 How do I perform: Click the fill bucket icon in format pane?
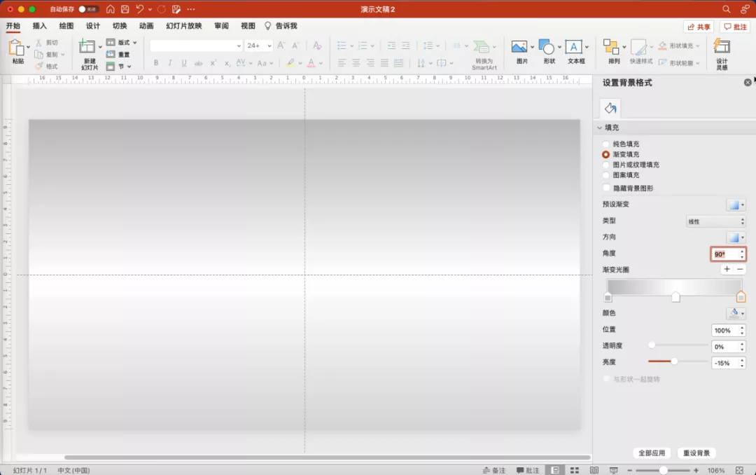click(x=610, y=108)
